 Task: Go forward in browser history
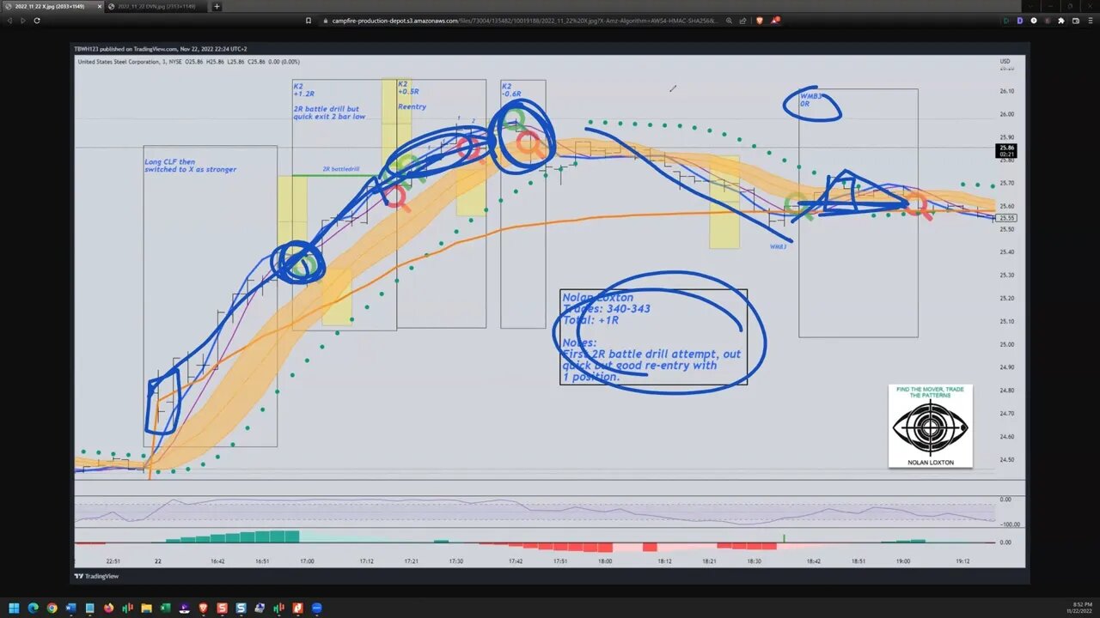(22, 20)
